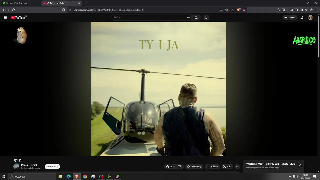
Task: Open File Explorer from taskbar
Action: [60, 177]
